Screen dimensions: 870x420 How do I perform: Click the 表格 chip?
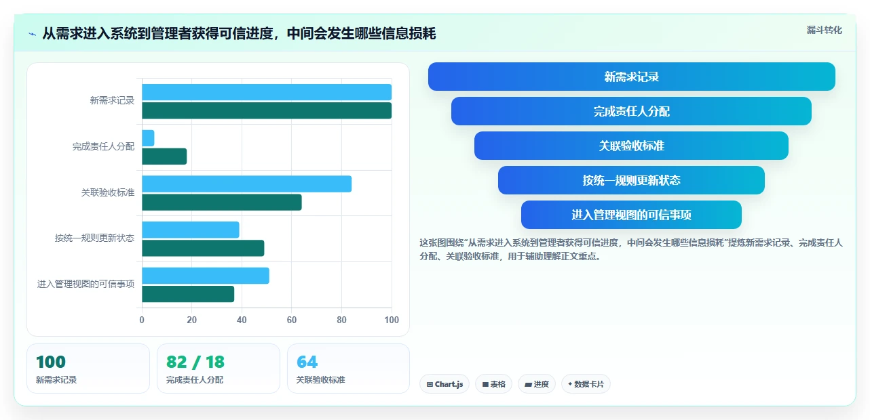tap(493, 384)
